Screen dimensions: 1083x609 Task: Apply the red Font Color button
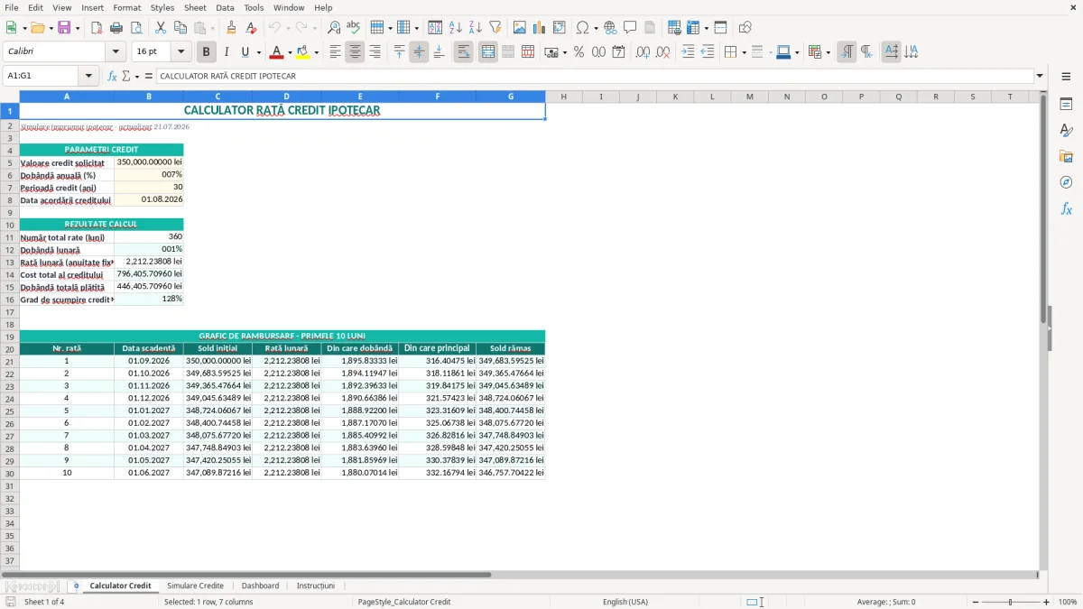pos(277,52)
